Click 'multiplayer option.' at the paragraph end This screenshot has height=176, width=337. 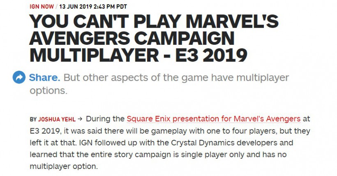[x=64, y=166]
